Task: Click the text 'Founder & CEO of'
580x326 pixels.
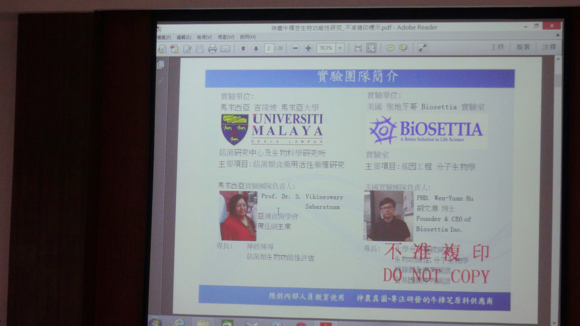Action: (444, 219)
